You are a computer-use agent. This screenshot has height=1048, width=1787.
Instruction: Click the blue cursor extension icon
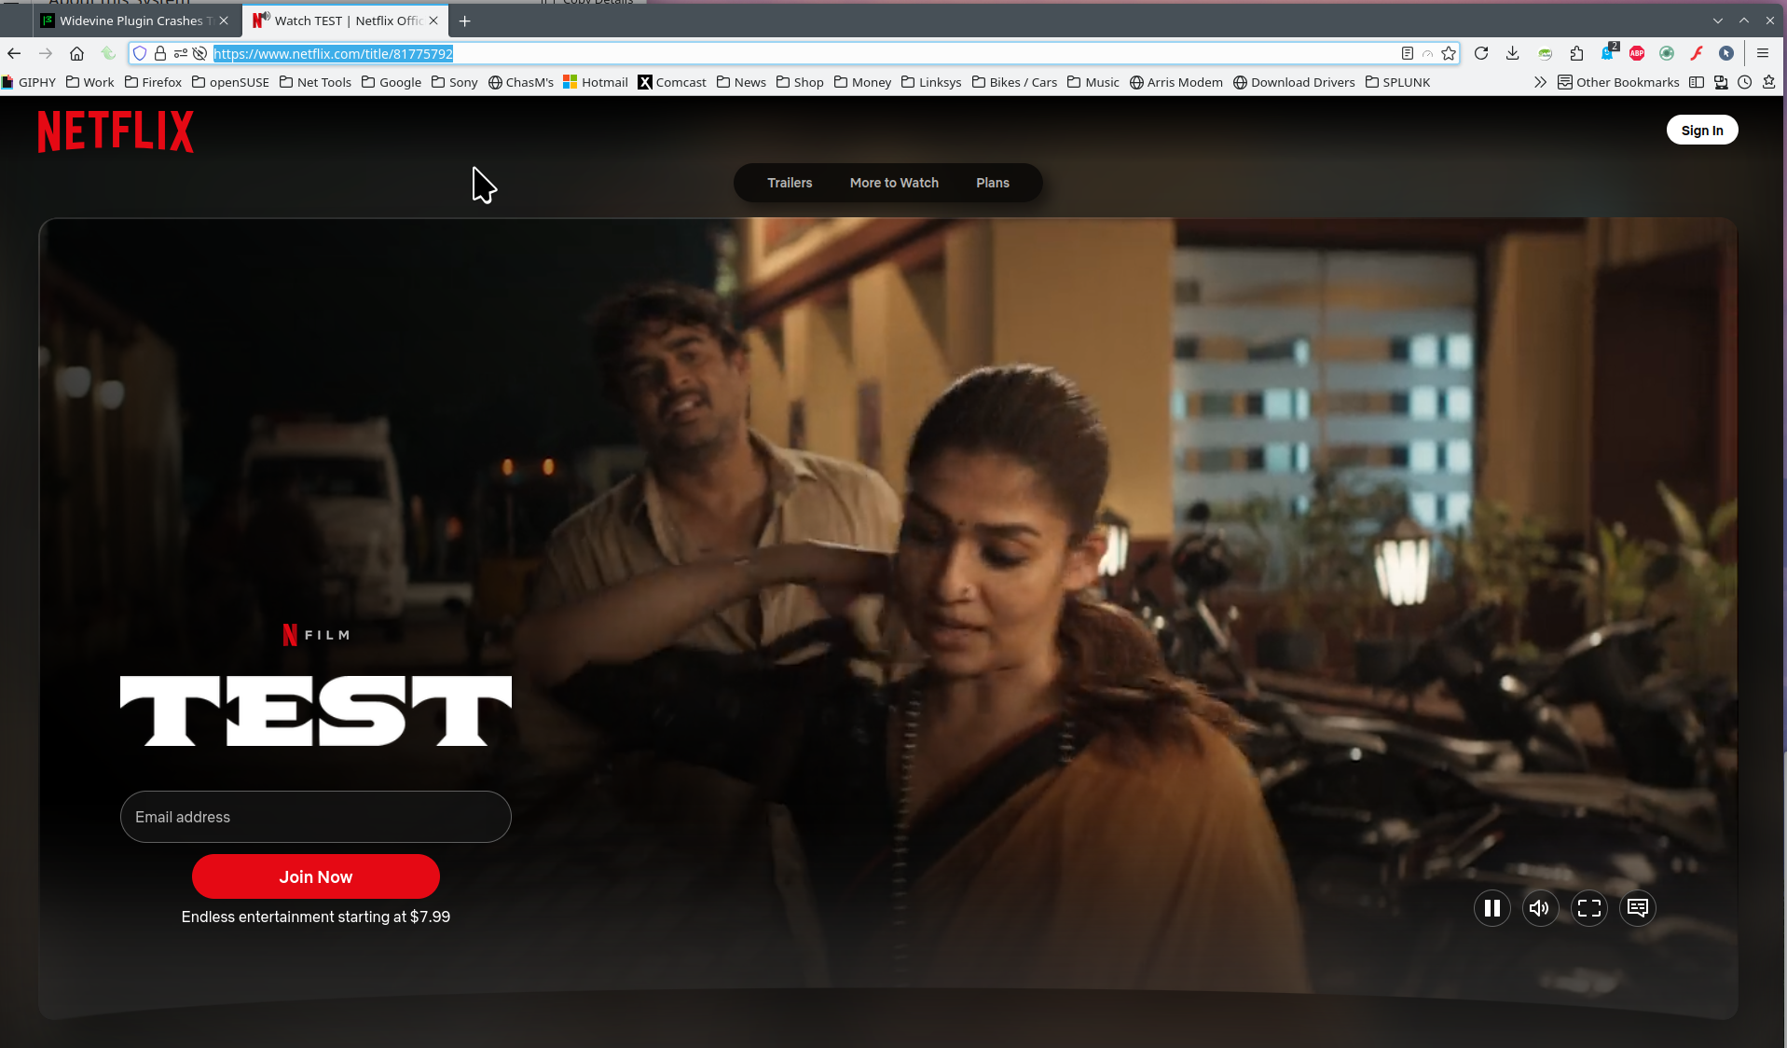pyautogui.click(x=1726, y=53)
